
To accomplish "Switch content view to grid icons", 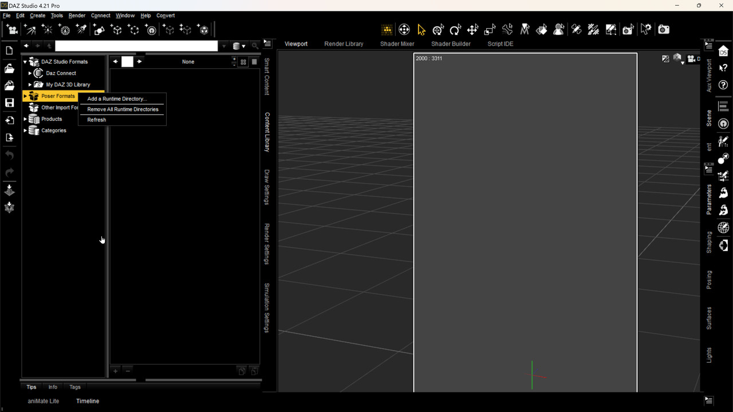I will point(243,62).
